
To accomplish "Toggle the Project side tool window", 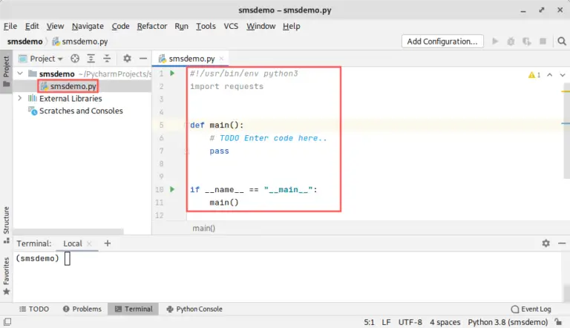I will click(6, 72).
